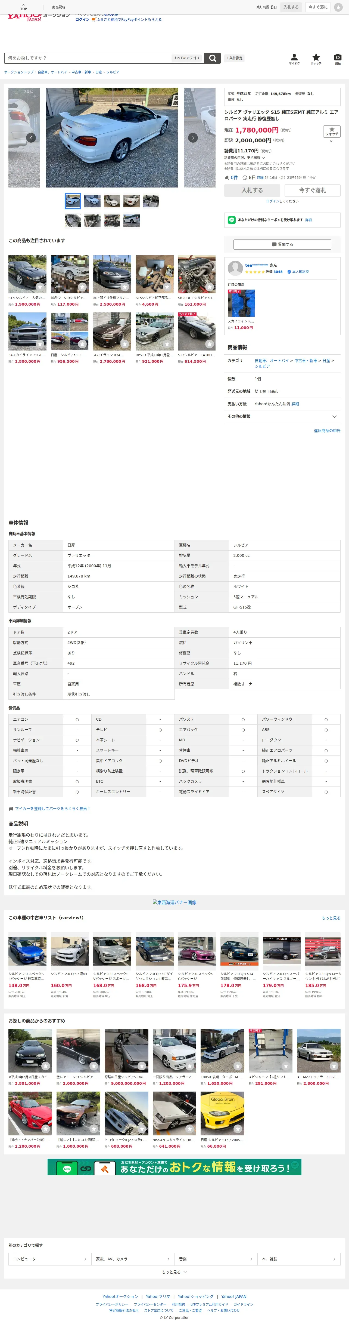Open マイオク person icon
The height and width of the screenshot is (1324, 349).
pos(294,59)
